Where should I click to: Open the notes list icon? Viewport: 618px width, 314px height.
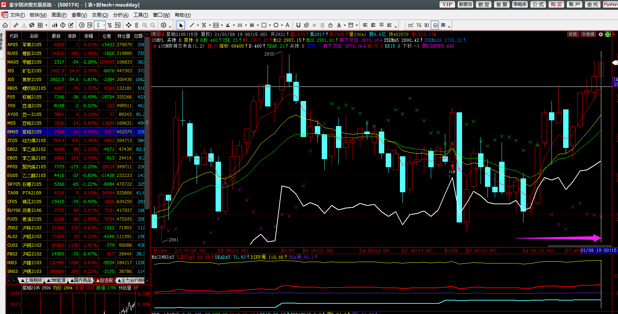coord(90,25)
